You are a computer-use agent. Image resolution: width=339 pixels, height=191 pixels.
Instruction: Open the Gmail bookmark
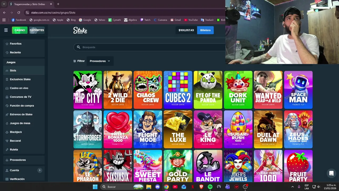pyautogui.click(x=176, y=20)
